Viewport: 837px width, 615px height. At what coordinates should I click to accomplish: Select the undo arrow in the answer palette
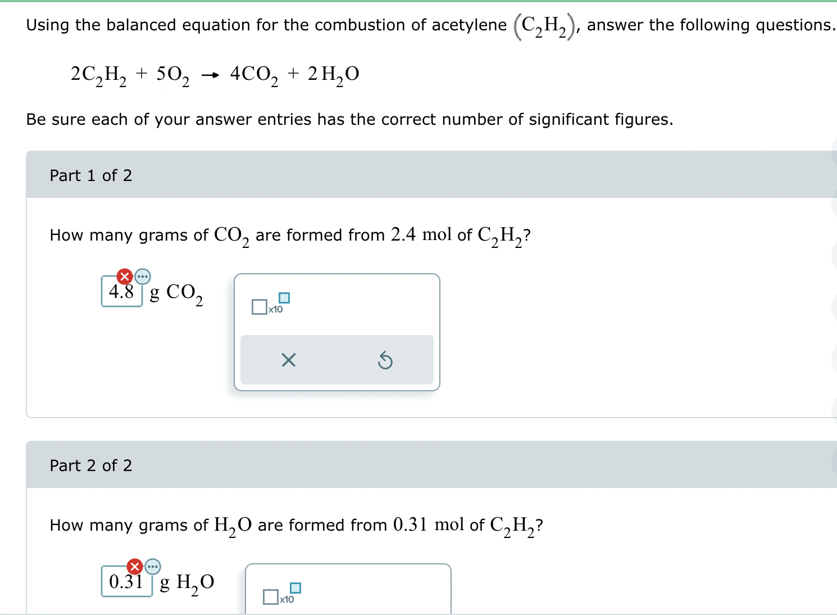[x=385, y=360]
